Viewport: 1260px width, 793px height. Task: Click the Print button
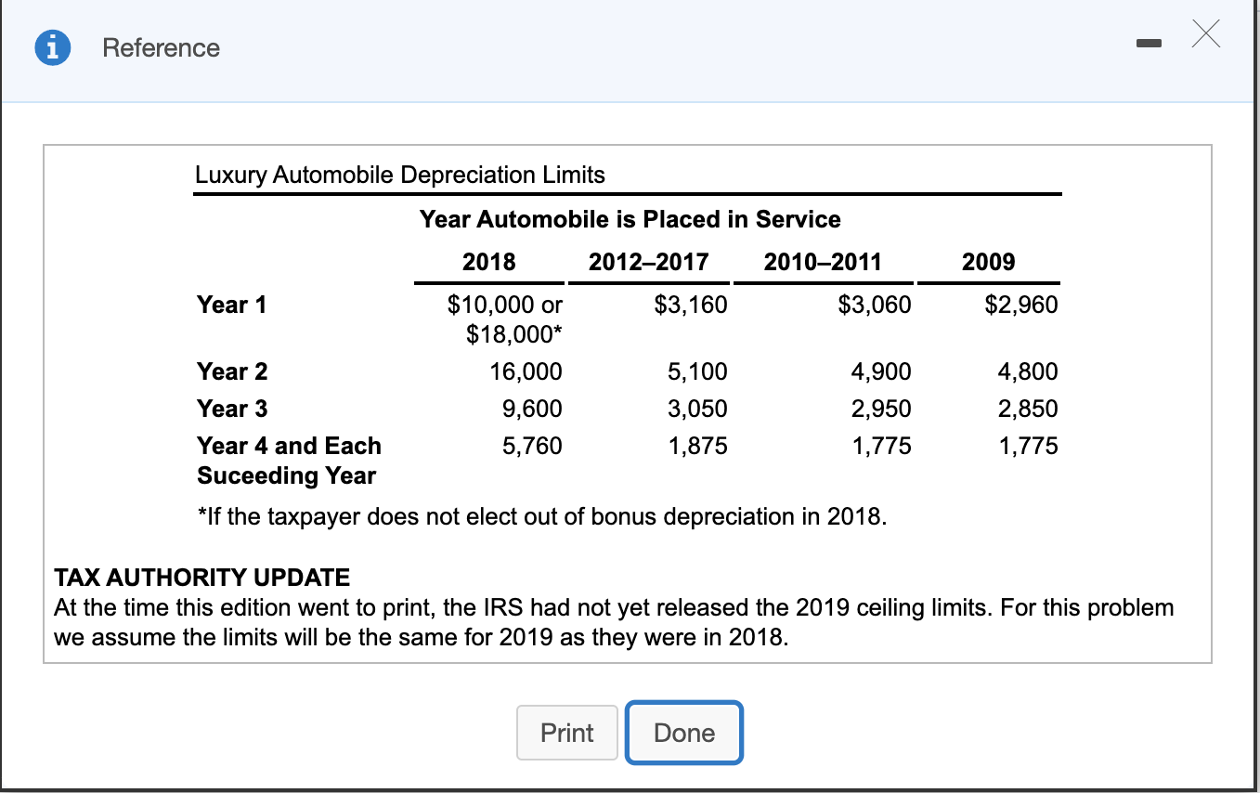point(566,732)
